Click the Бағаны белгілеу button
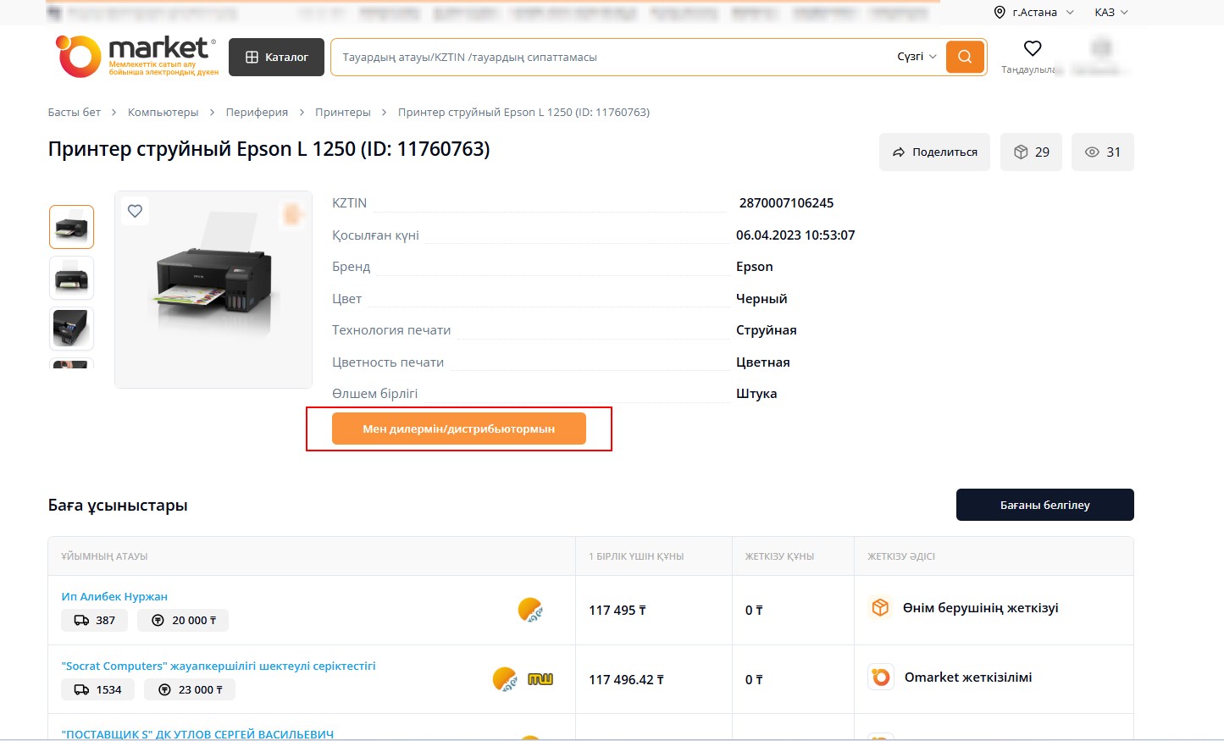This screenshot has width=1224, height=741. tap(1045, 505)
